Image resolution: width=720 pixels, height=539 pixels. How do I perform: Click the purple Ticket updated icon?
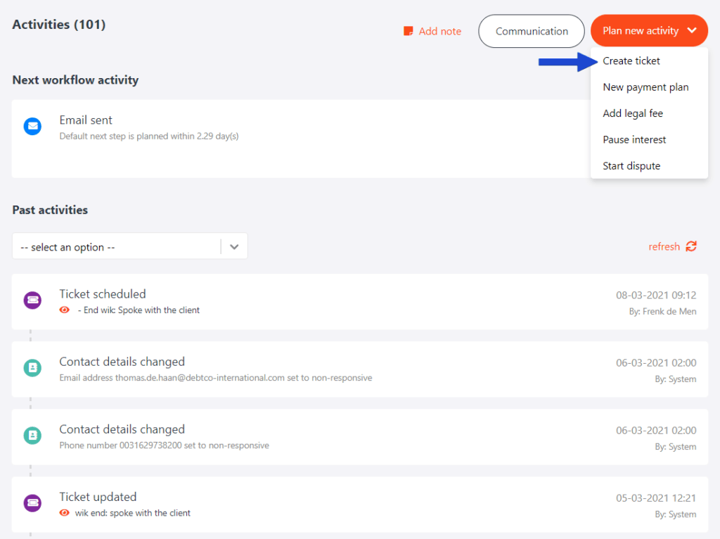[x=32, y=502]
